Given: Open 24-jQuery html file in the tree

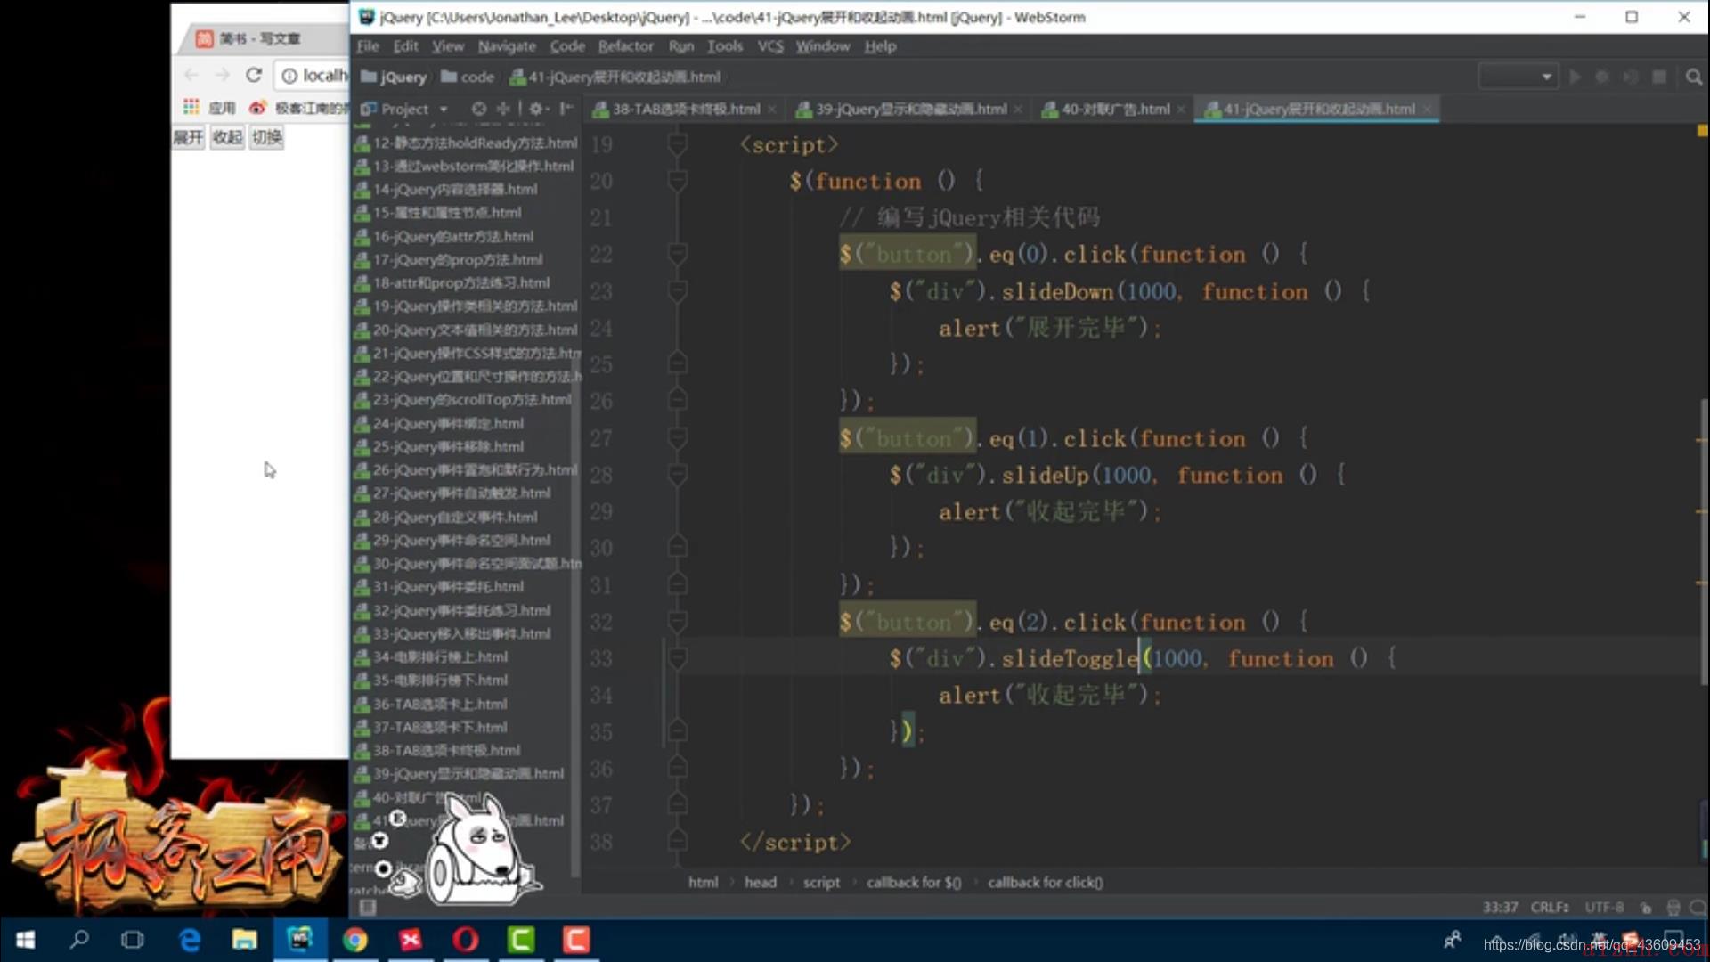Looking at the screenshot, I should tap(439, 423).
